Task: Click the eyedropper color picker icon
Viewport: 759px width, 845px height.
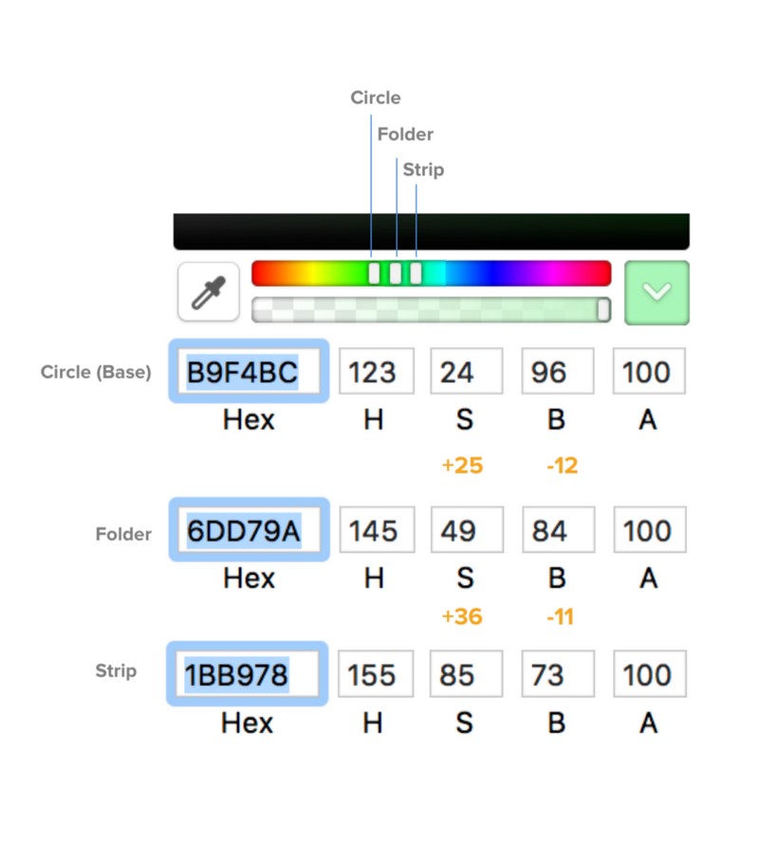Action: click(208, 293)
